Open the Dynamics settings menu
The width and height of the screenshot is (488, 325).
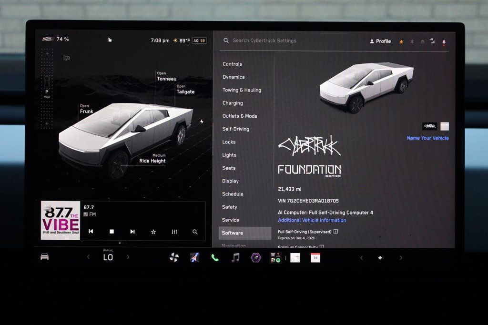pyautogui.click(x=234, y=77)
